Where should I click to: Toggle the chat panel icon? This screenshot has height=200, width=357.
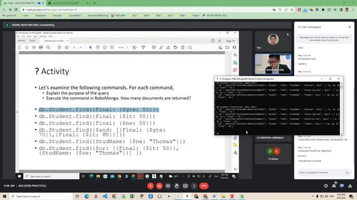(342, 186)
